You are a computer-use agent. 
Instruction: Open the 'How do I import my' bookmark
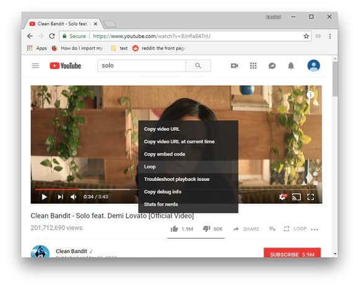coord(77,48)
